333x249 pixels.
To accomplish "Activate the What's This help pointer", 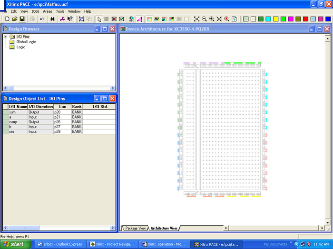I will (x=70, y=19).
